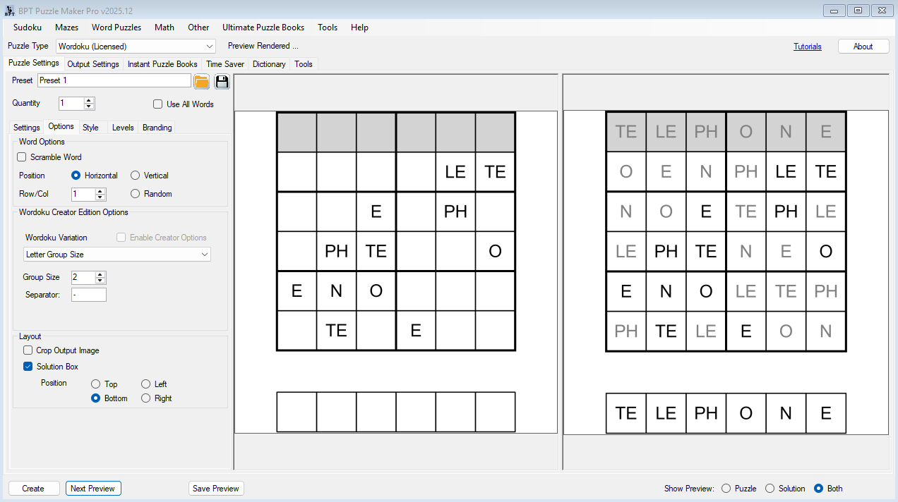Switch to the Tools tab beside Dictionary
898x502 pixels.
click(x=304, y=64)
